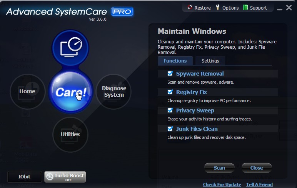
Task: Toggle the Privacy Sweep checkbox
Action: click(170, 110)
